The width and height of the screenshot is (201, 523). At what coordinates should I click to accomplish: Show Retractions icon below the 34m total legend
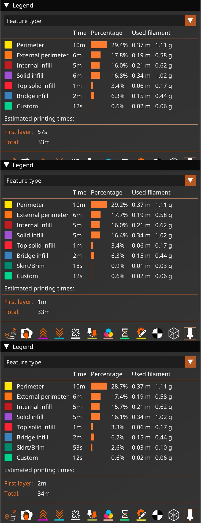(x=43, y=515)
